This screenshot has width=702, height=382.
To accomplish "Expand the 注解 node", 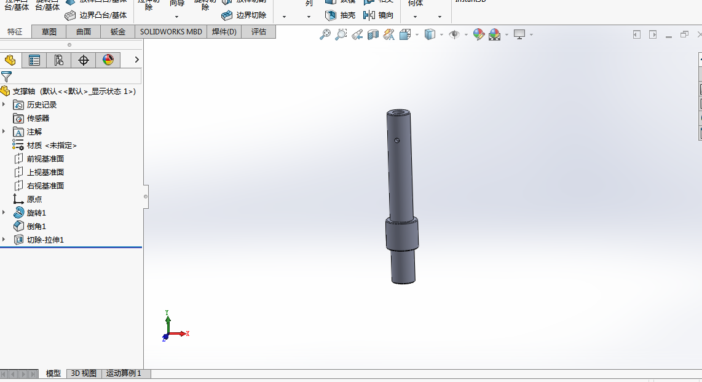I will (4, 131).
